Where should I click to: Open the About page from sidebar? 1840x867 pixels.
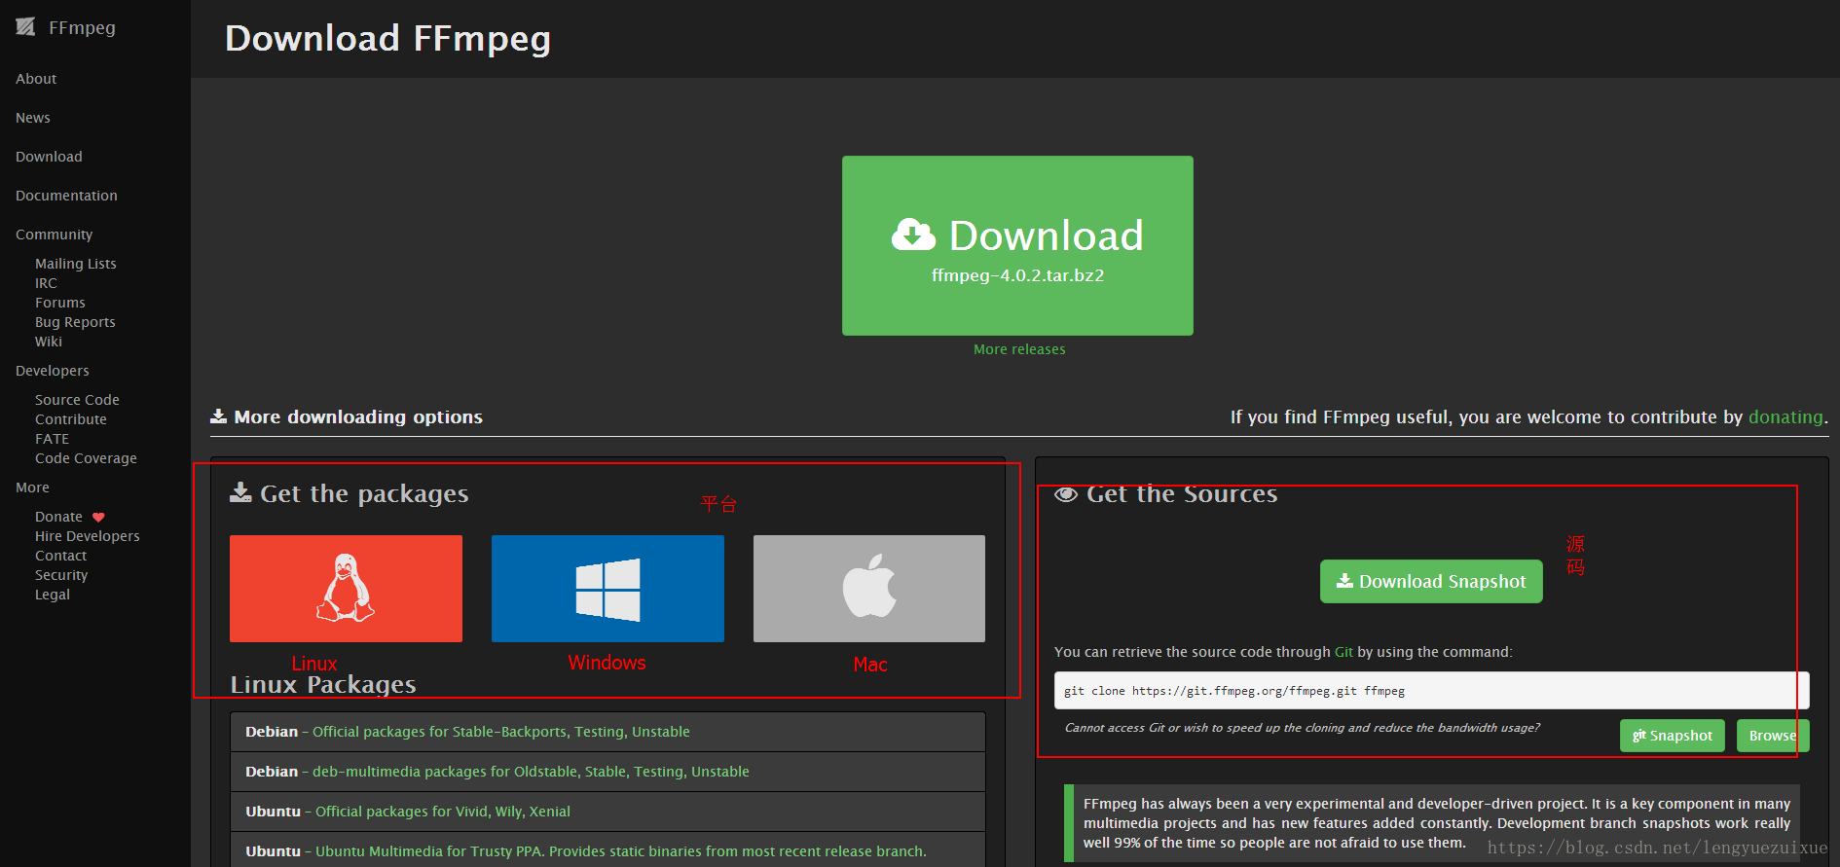(36, 79)
